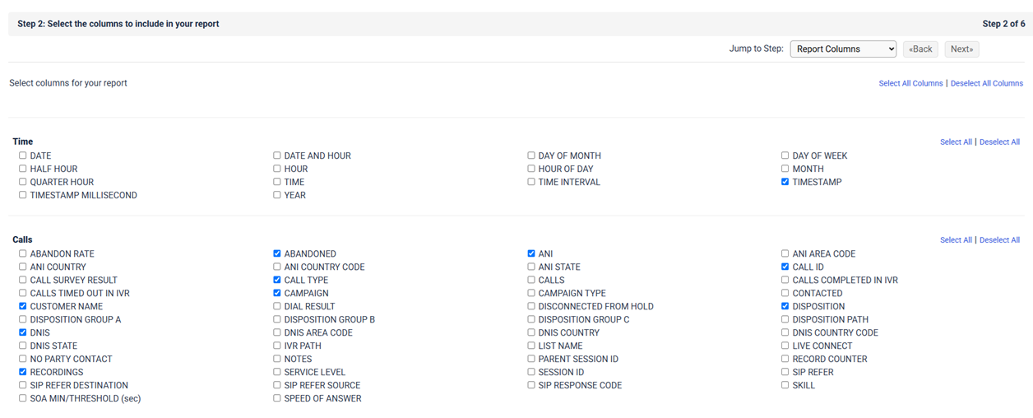Click Deselect All for the Time section
The image size is (1033, 418).
(999, 142)
